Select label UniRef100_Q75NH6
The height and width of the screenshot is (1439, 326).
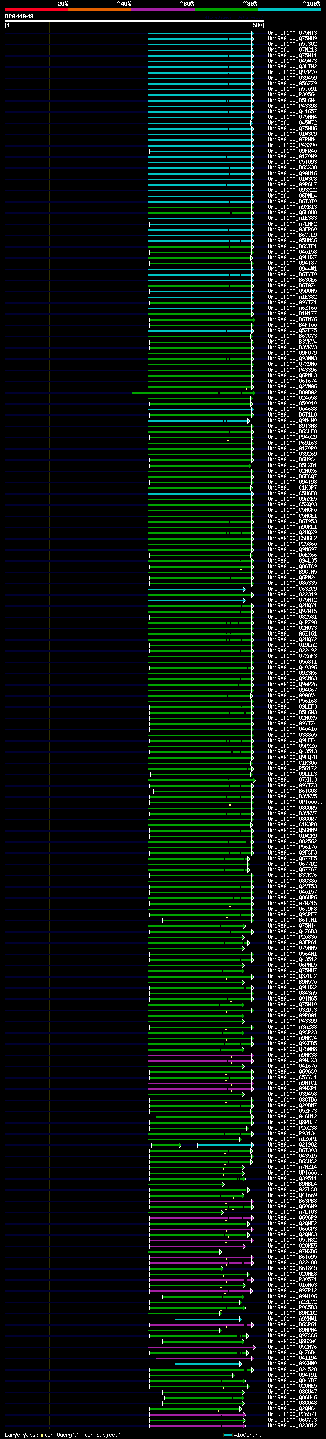[x=292, y=129]
